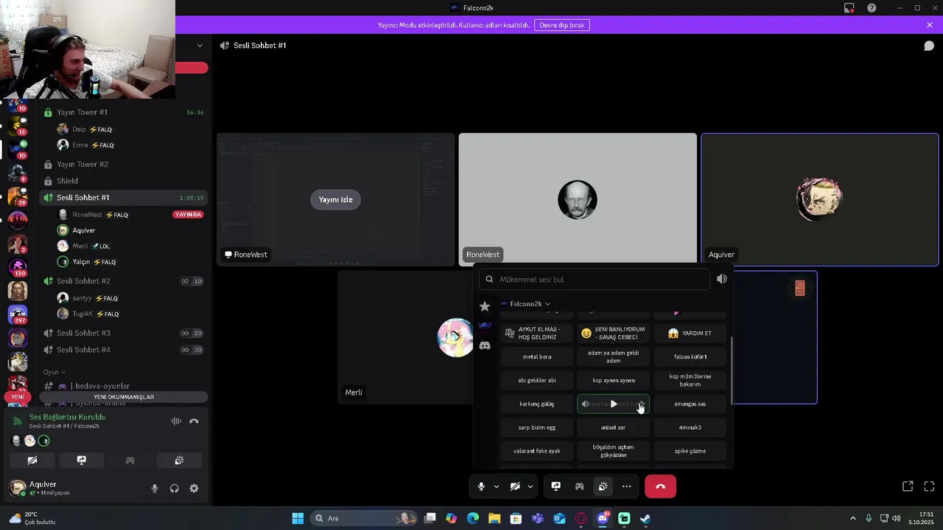943x530 pixels.
Task: Play the metal boru sound
Action: 537,357
